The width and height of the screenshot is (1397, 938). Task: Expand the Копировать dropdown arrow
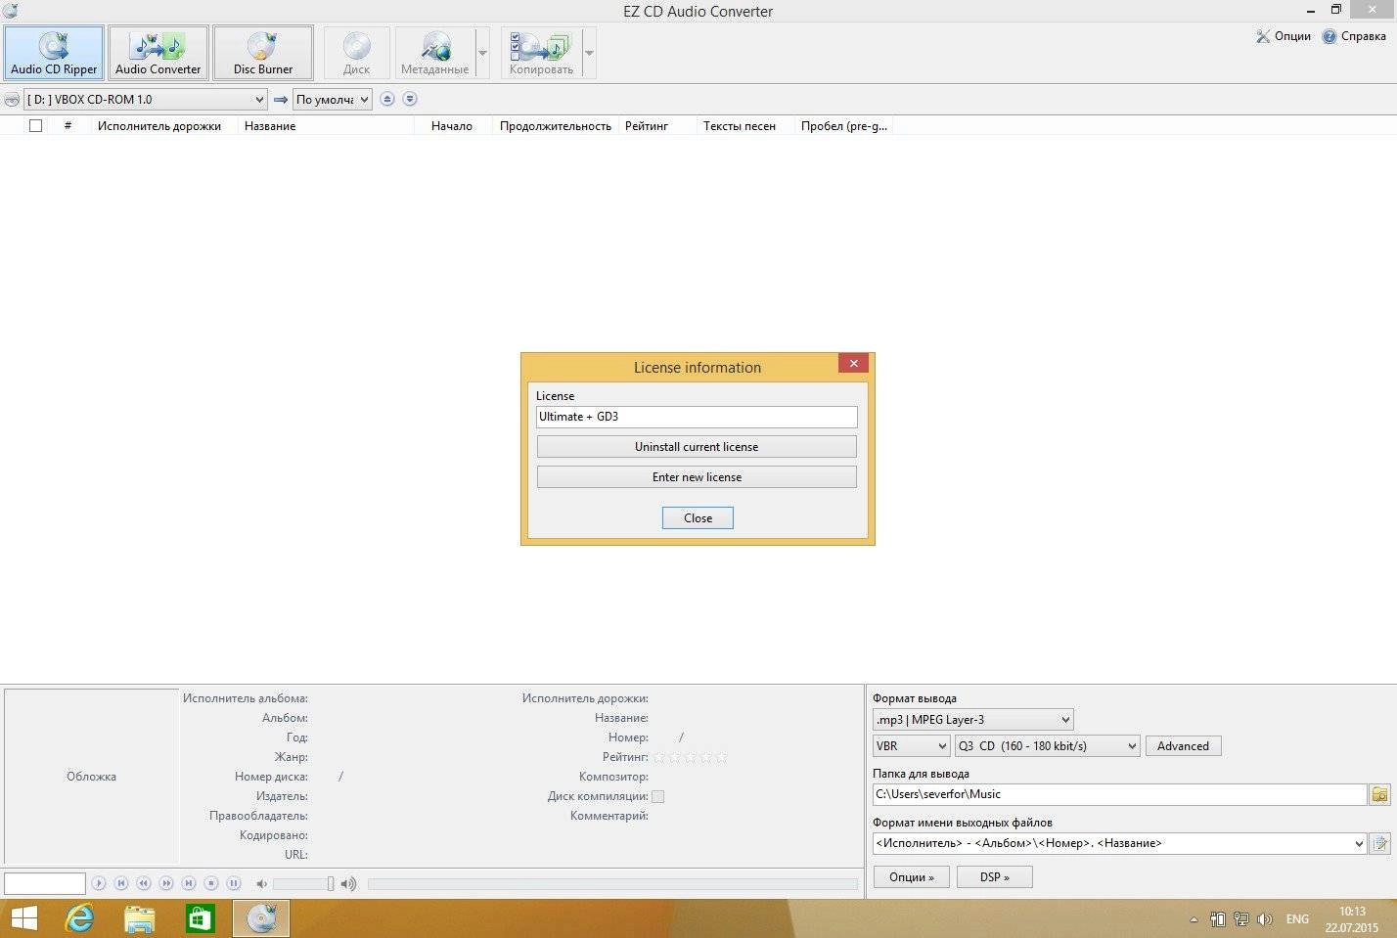tap(589, 53)
